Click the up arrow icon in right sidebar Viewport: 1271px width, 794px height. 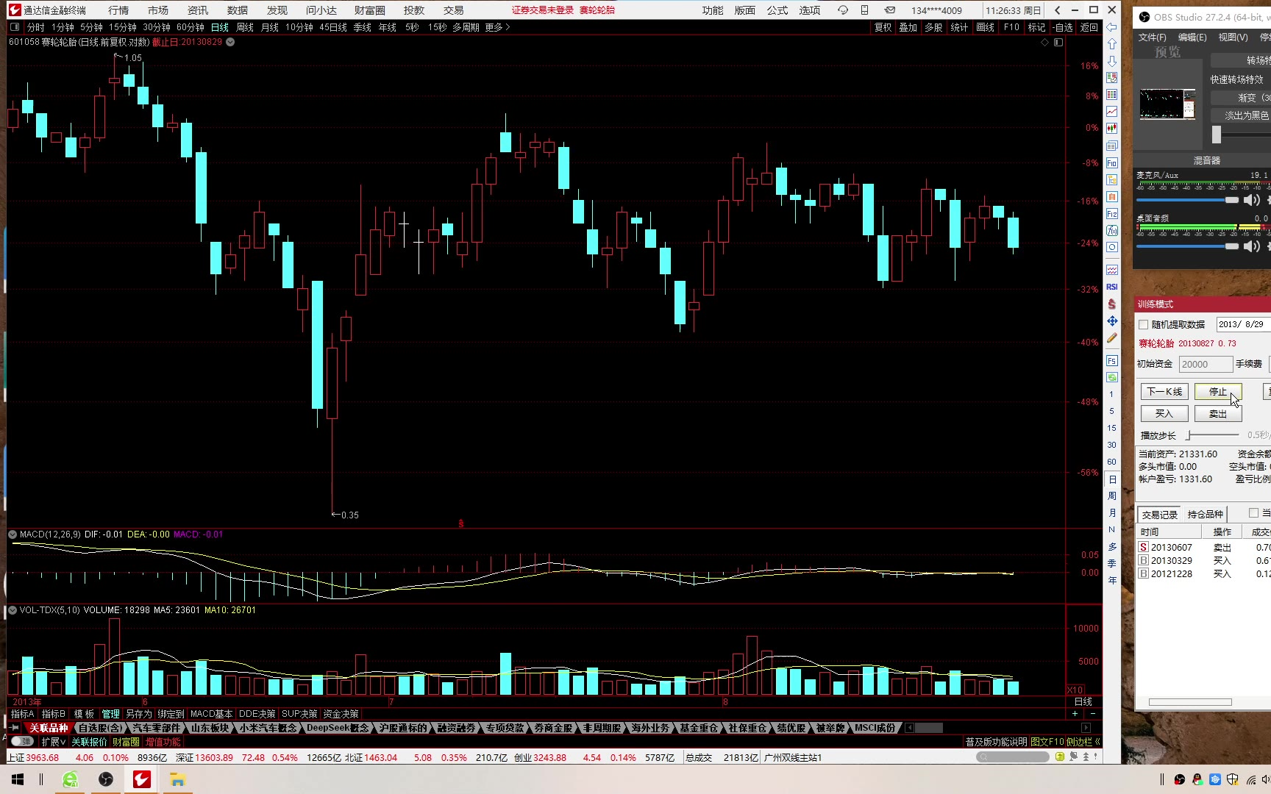coord(1112,44)
